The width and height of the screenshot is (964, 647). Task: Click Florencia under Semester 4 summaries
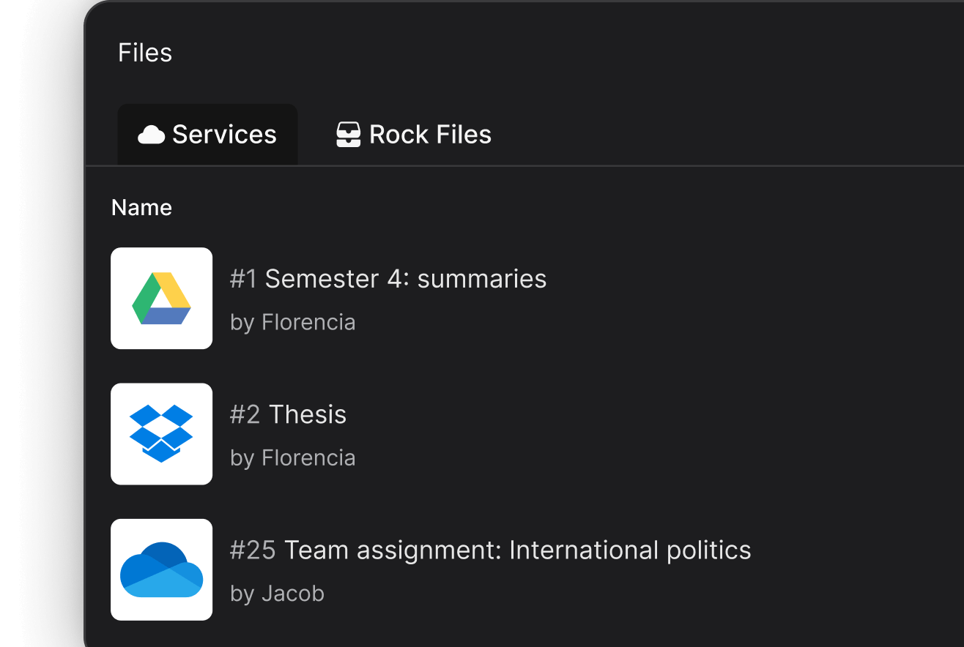292,322
